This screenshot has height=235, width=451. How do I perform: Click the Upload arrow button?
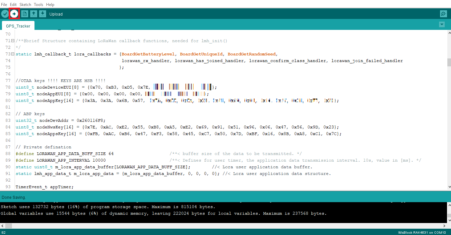tap(14, 14)
